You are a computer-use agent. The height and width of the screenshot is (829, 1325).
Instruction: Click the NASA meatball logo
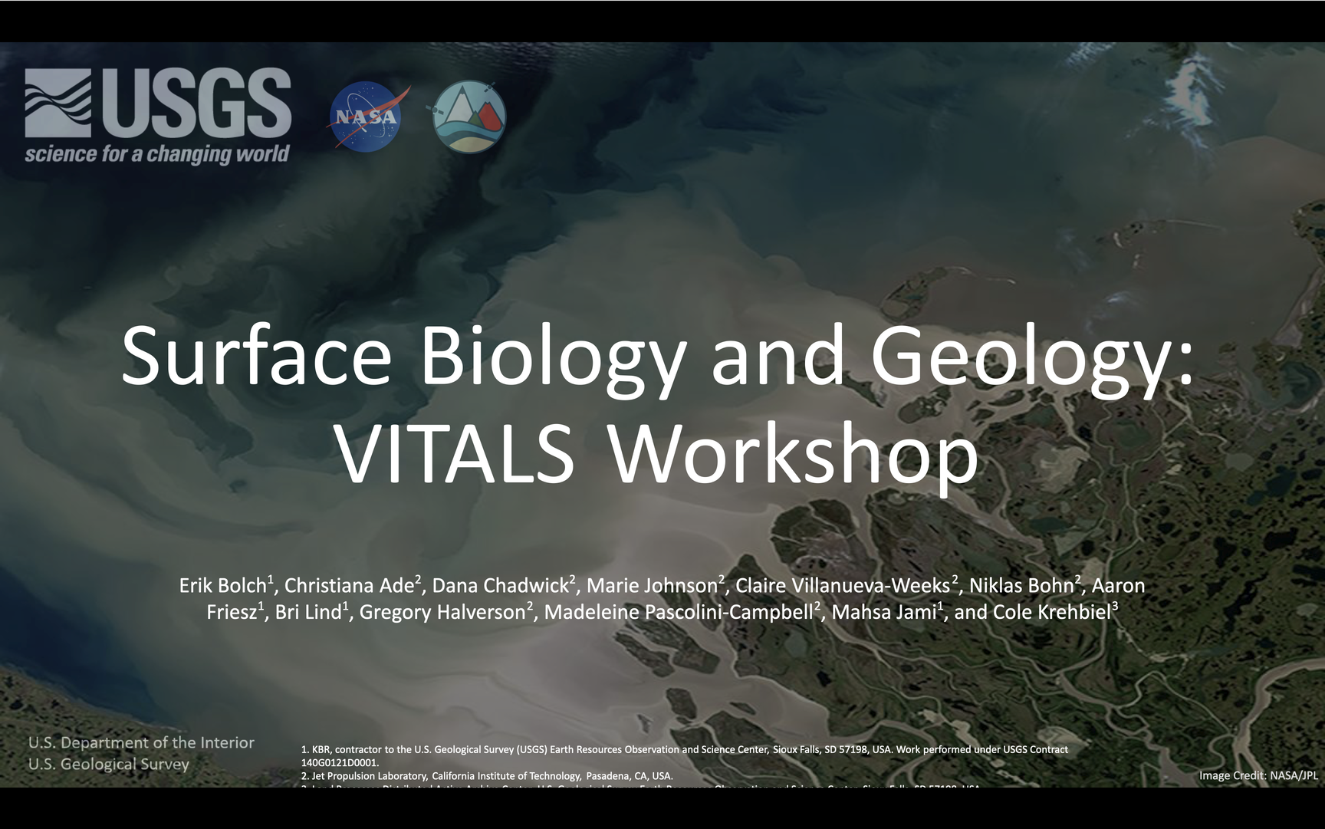point(367,117)
